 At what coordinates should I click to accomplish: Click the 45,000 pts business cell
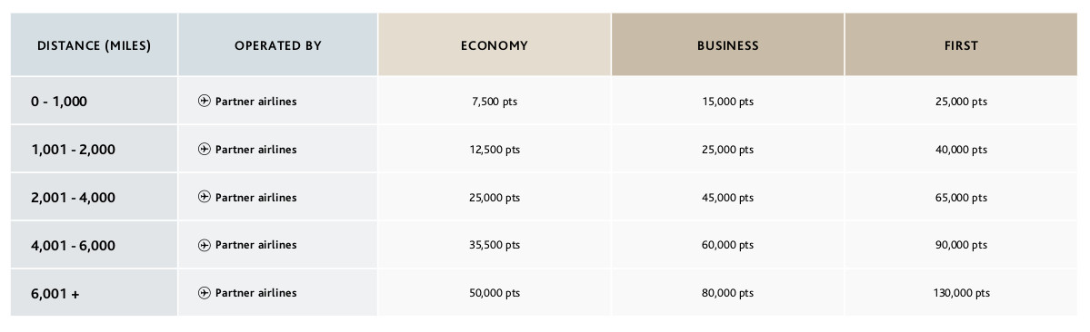click(x=728, y=197)
